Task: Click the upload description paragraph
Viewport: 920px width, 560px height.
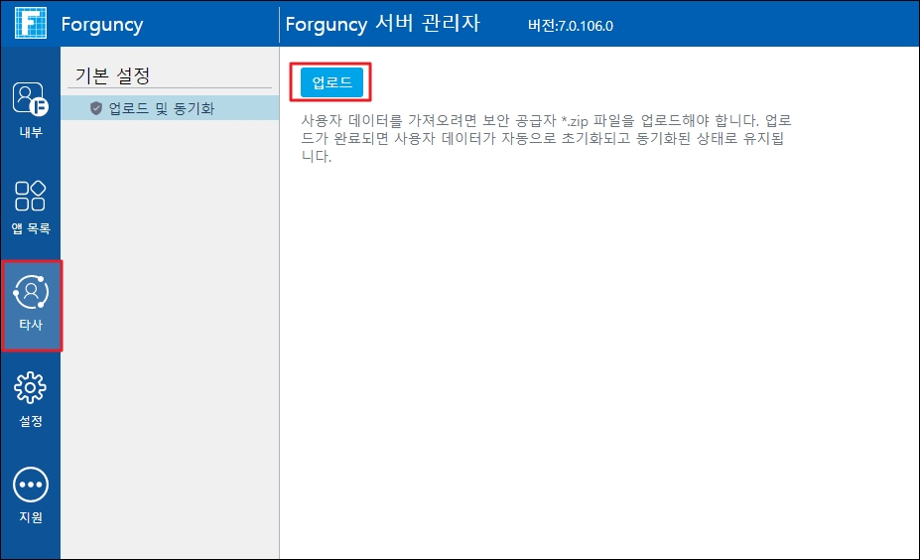Action: pos(544,138)
